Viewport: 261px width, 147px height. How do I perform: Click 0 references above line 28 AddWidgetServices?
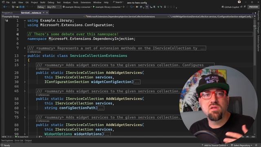point(42,69)
